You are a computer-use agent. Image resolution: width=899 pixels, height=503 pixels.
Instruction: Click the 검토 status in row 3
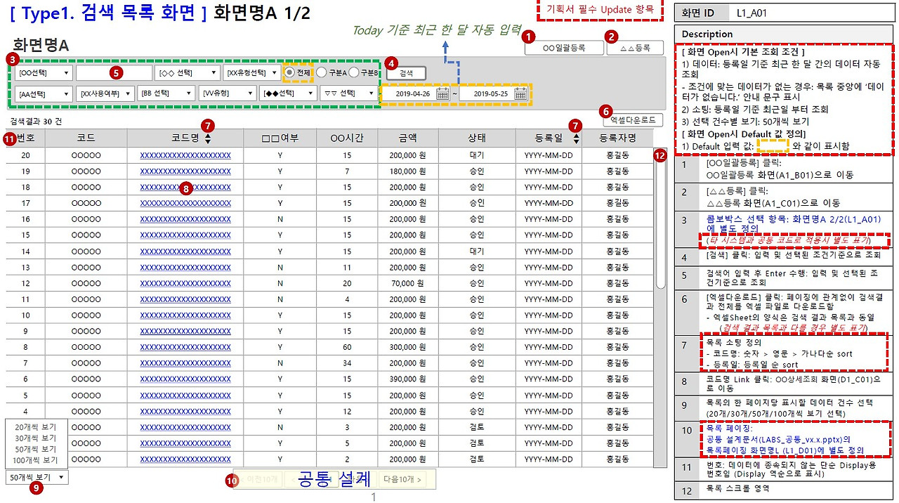click(476, 427)
